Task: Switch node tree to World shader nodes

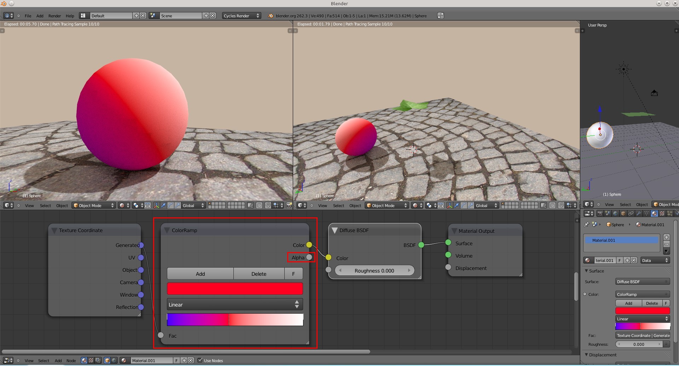Action: (x=114, y=360)
